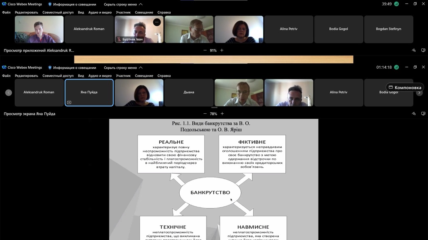The height and width of the screenshot is (240, 428).
Task: Click screen-share icon on Яна Пуйда tile
Action: pyautogui.click(x=69, y=102)
